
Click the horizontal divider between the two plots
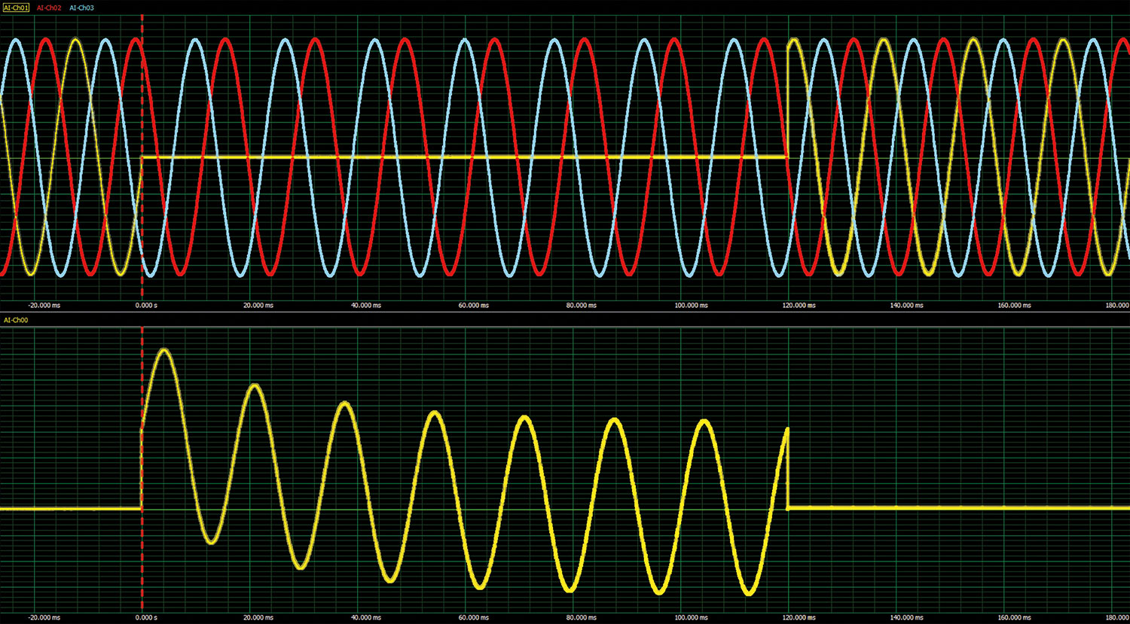[565, 312]
